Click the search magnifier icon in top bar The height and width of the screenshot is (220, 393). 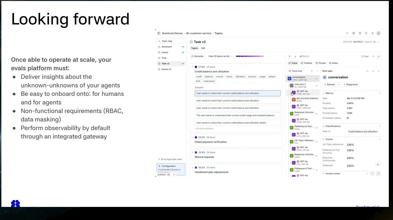[366, 33]
